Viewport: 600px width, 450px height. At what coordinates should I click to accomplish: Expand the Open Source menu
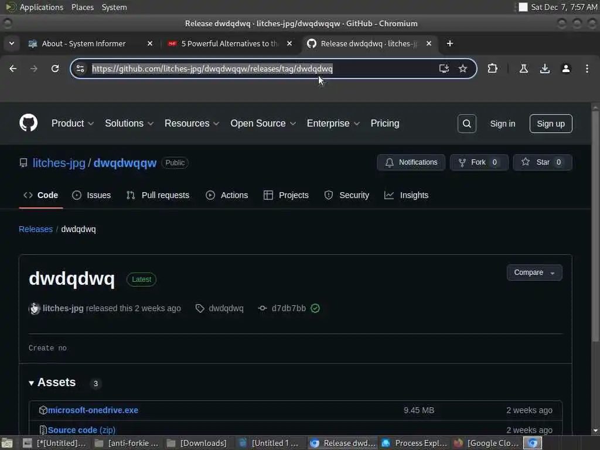(x=263, y=123)
